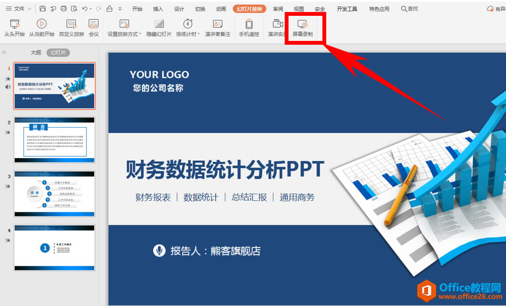Switch to the Animation (动画) tab
506x306 pixels.
(x=221, y=9)
